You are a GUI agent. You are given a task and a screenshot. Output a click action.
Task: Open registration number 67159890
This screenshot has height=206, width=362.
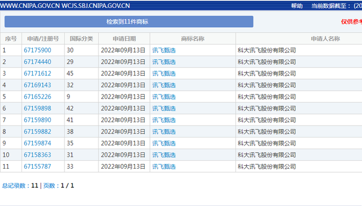click(37, 120)
